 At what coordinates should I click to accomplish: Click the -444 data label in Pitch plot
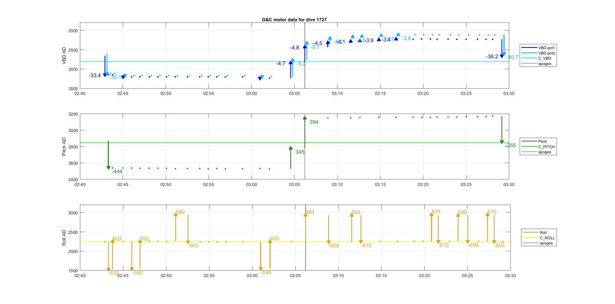click(116, 172)
